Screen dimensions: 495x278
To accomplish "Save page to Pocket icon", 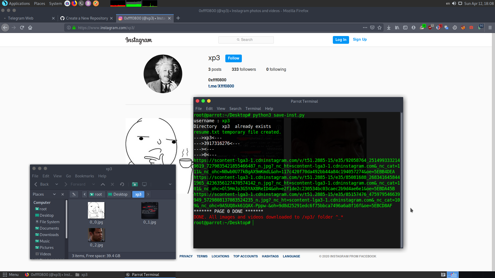I will (x=372, y=28).
